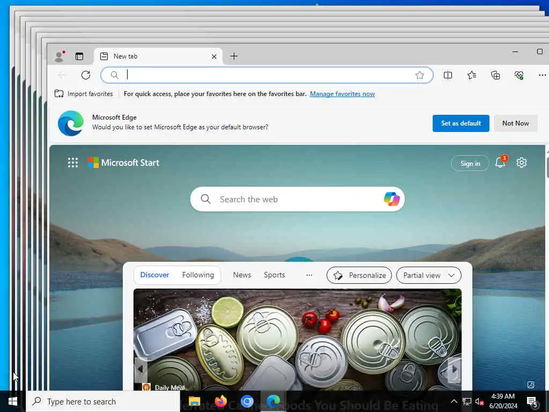The image size is (549, 412).
Task: Open the notifications bell
Action: [x=500, y=163]
